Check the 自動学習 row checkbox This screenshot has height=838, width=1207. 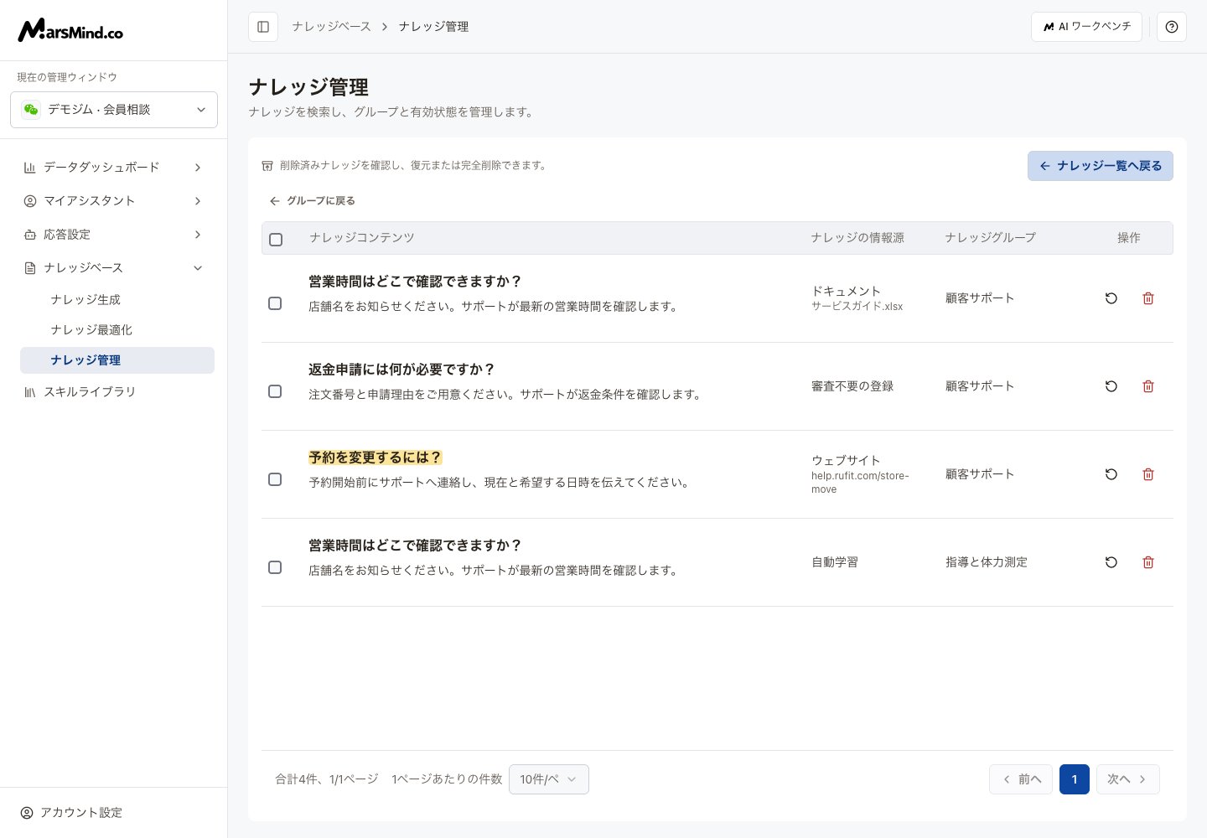click(x=275, y=567)
